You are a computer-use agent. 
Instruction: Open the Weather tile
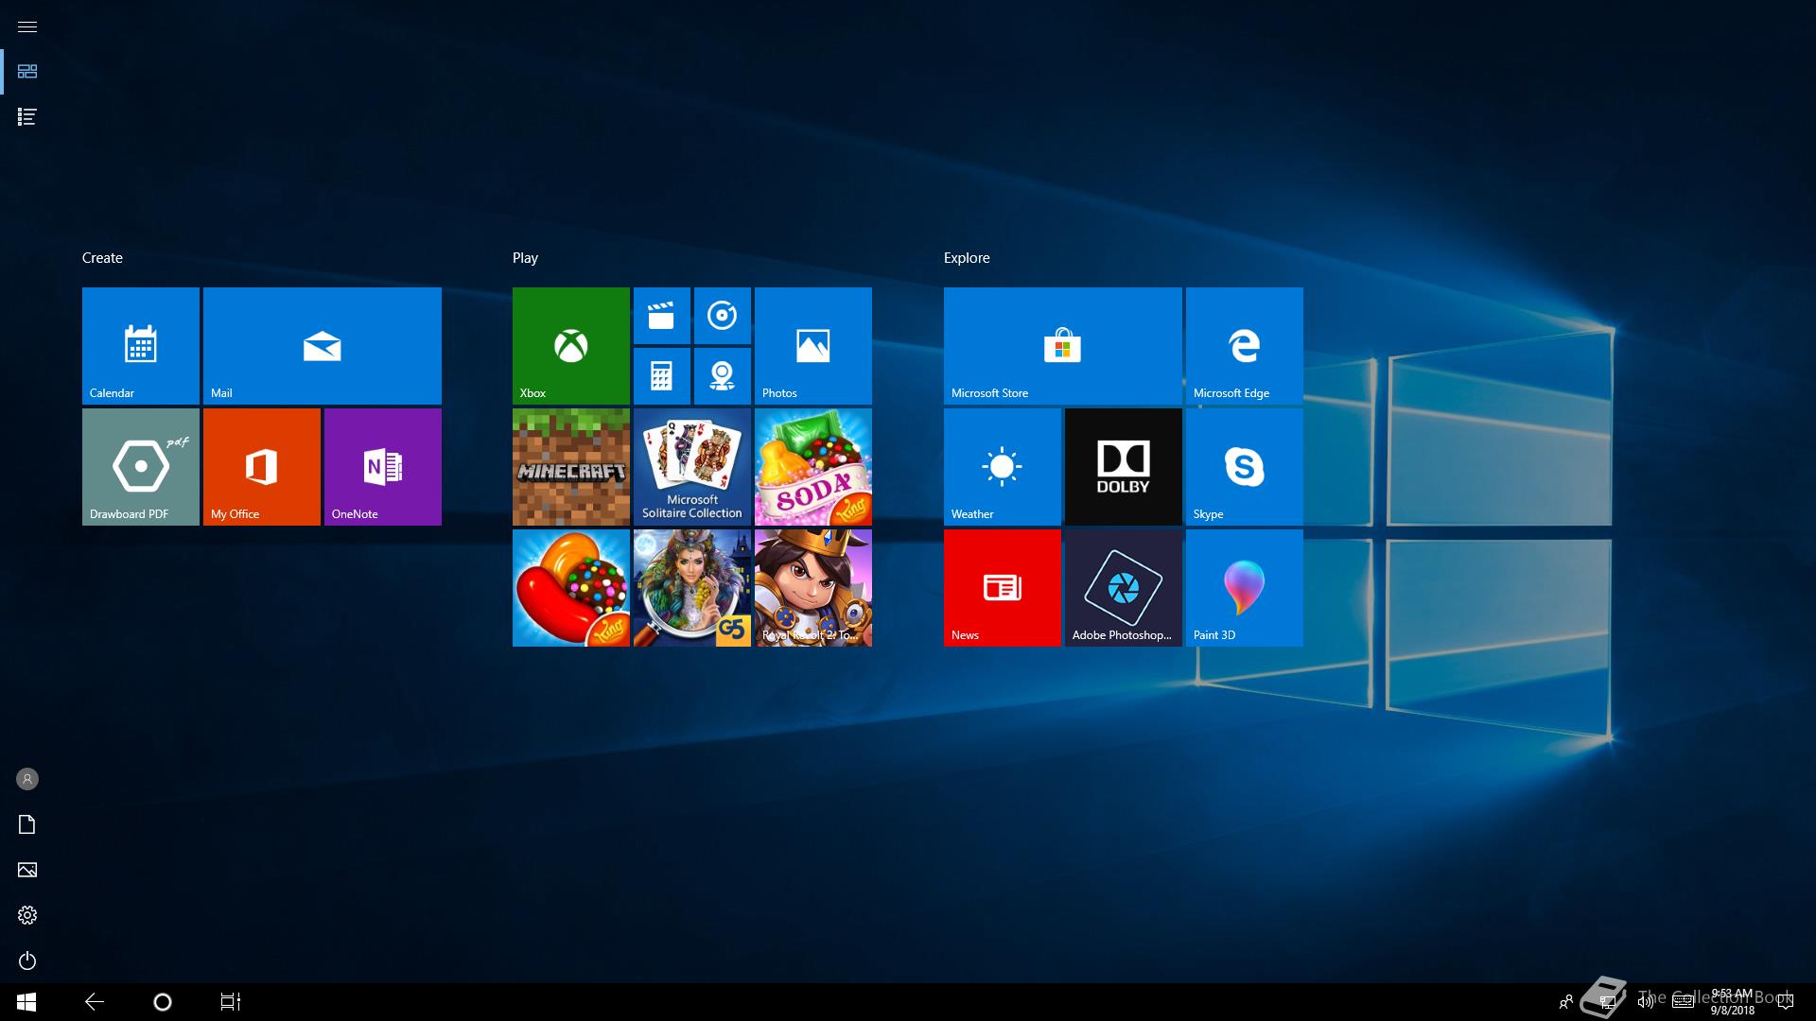pos(1003,467)
